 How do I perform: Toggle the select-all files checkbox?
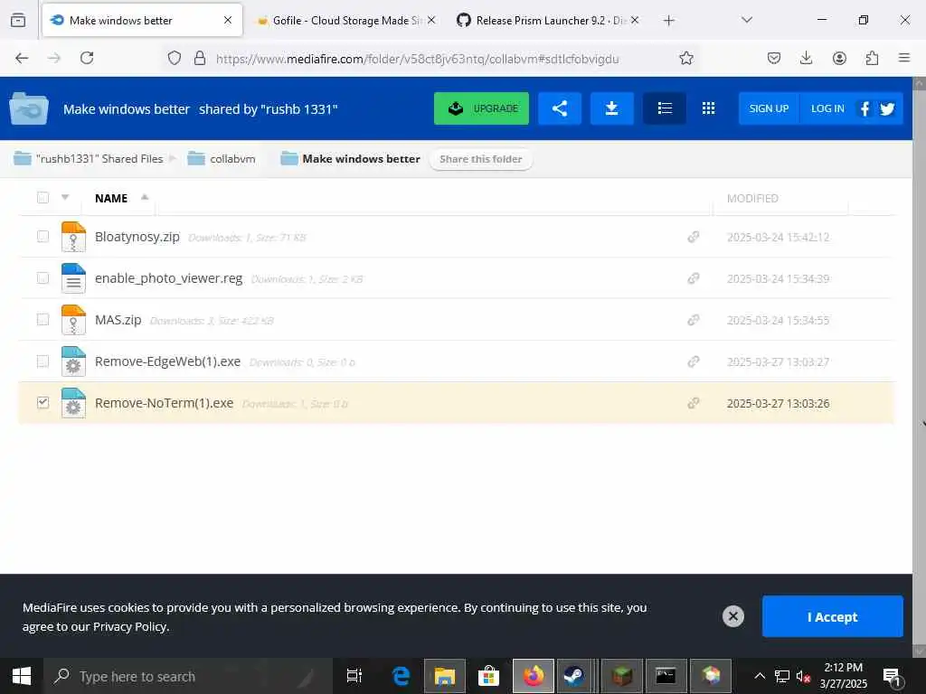[x=43, y=198]
